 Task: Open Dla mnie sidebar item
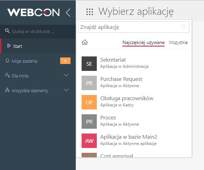tap(38, 76)
